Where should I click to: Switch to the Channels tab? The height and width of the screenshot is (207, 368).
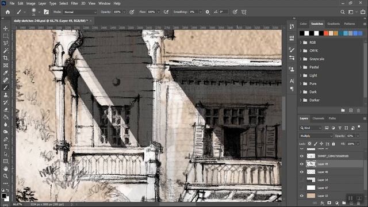318,118
